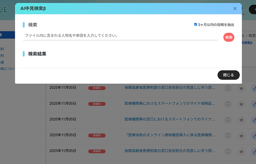Click edit pencil for 医療機関等の窓口における row
256x164 pixels.
(x=254, y=120)
